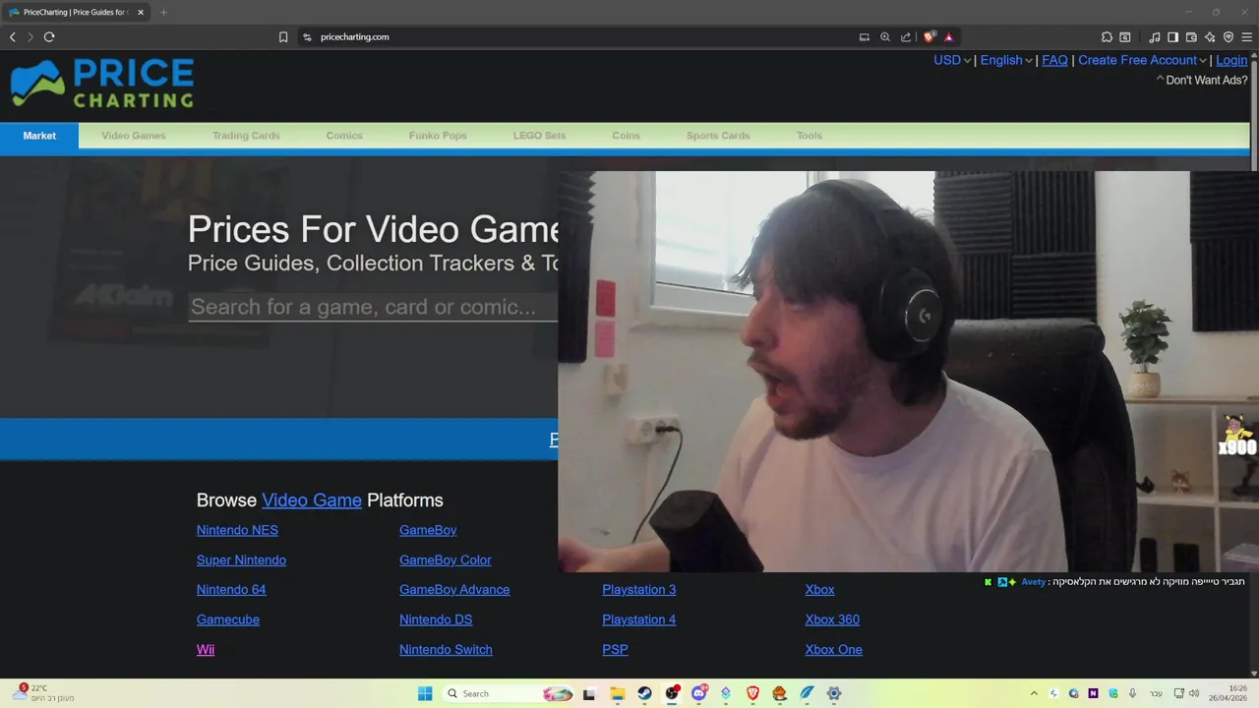Click the Brave VPN shield icon

pos(1229,37)
